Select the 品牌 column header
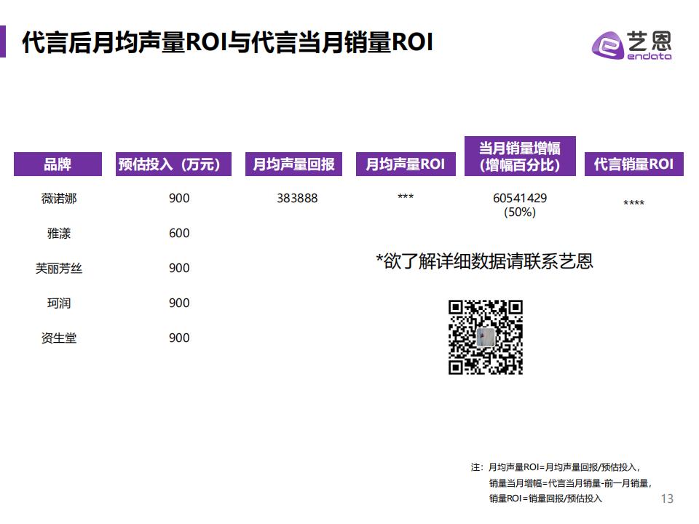 click(x=58, y=164)
